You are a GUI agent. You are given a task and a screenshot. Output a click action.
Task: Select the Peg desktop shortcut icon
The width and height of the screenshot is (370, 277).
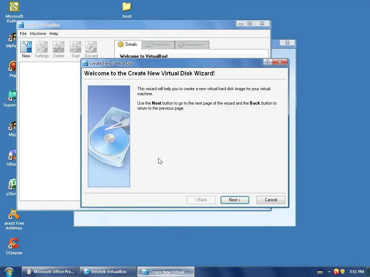[x=12, y=69]
